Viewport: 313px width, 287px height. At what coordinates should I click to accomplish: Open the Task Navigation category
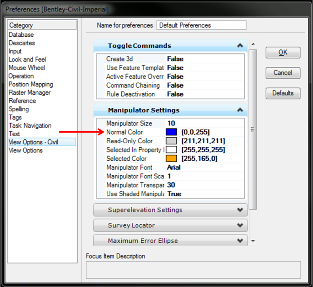pos(30,126)
